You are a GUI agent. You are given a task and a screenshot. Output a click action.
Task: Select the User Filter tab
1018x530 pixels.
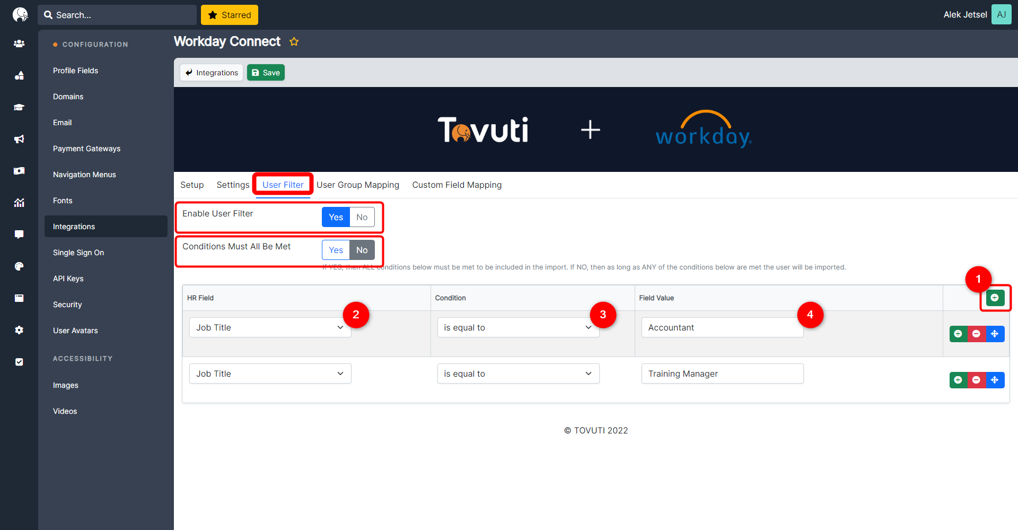pyautogui.click(x=283, y=185)
